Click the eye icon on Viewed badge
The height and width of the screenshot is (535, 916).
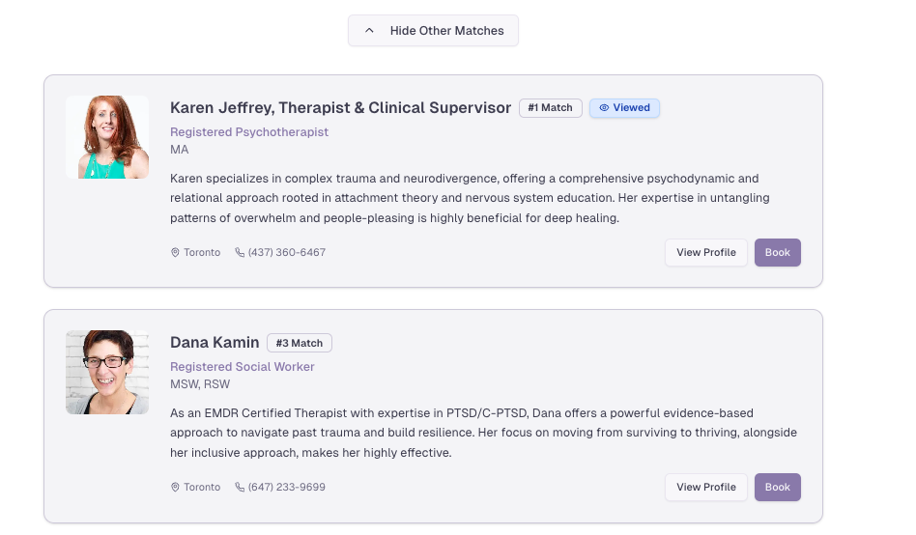pos(604,108)
